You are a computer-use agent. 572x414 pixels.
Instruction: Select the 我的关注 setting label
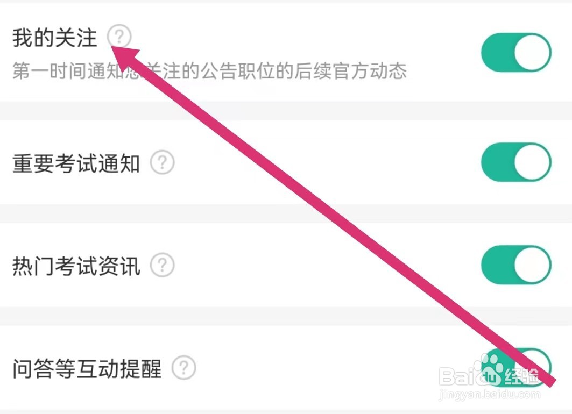click(x=55, y=38)
